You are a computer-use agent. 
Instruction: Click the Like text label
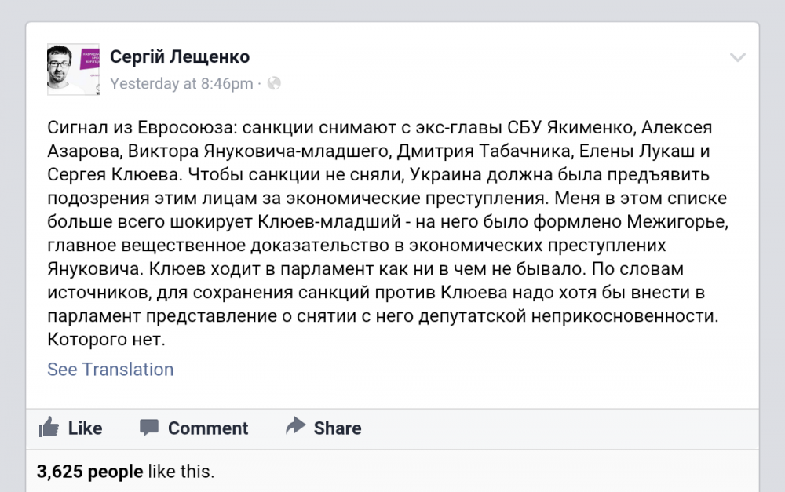(85, 428)
